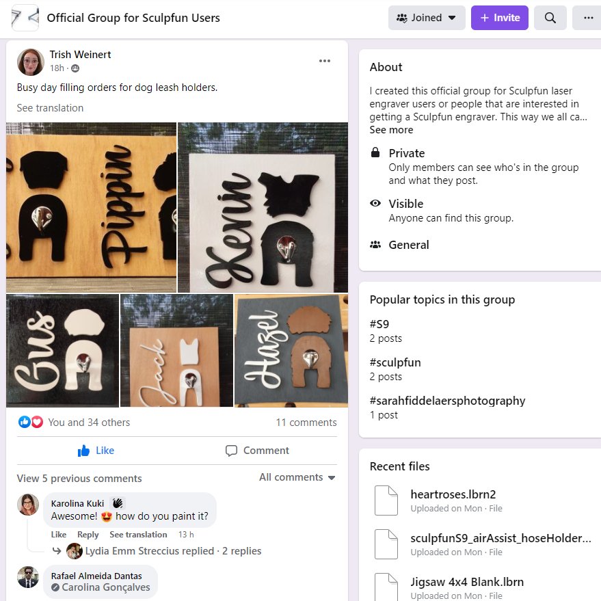Image resolution: width=601 pixels, height=601 pixels.
Task: Click the Official Group for Sculpfun Users title
Action: [133, 18]
